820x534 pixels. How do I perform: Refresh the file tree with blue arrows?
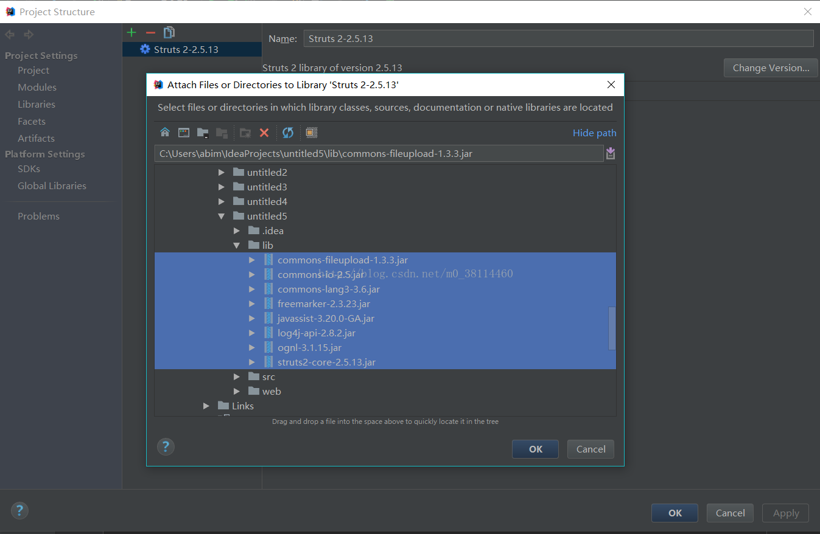pos(288,133)
